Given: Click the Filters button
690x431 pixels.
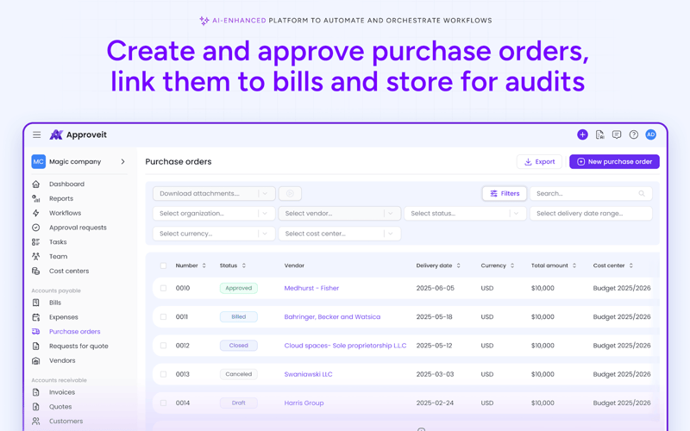Looking at the screenshot, I should 505,193.
